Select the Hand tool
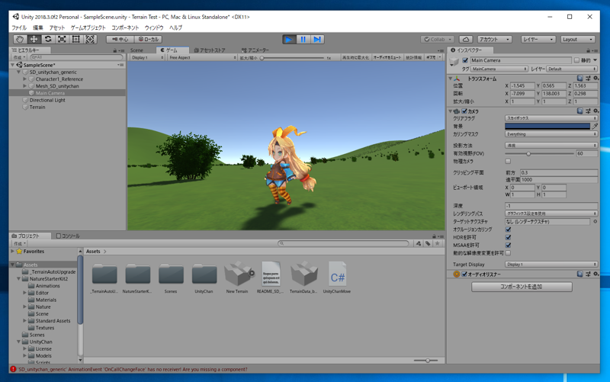The image size is (610, 382). [x=20, y=40]
